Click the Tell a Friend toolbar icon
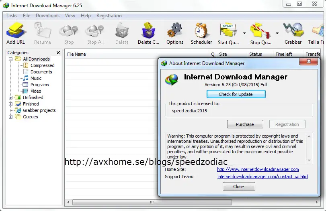 click(x=316, y=33)
